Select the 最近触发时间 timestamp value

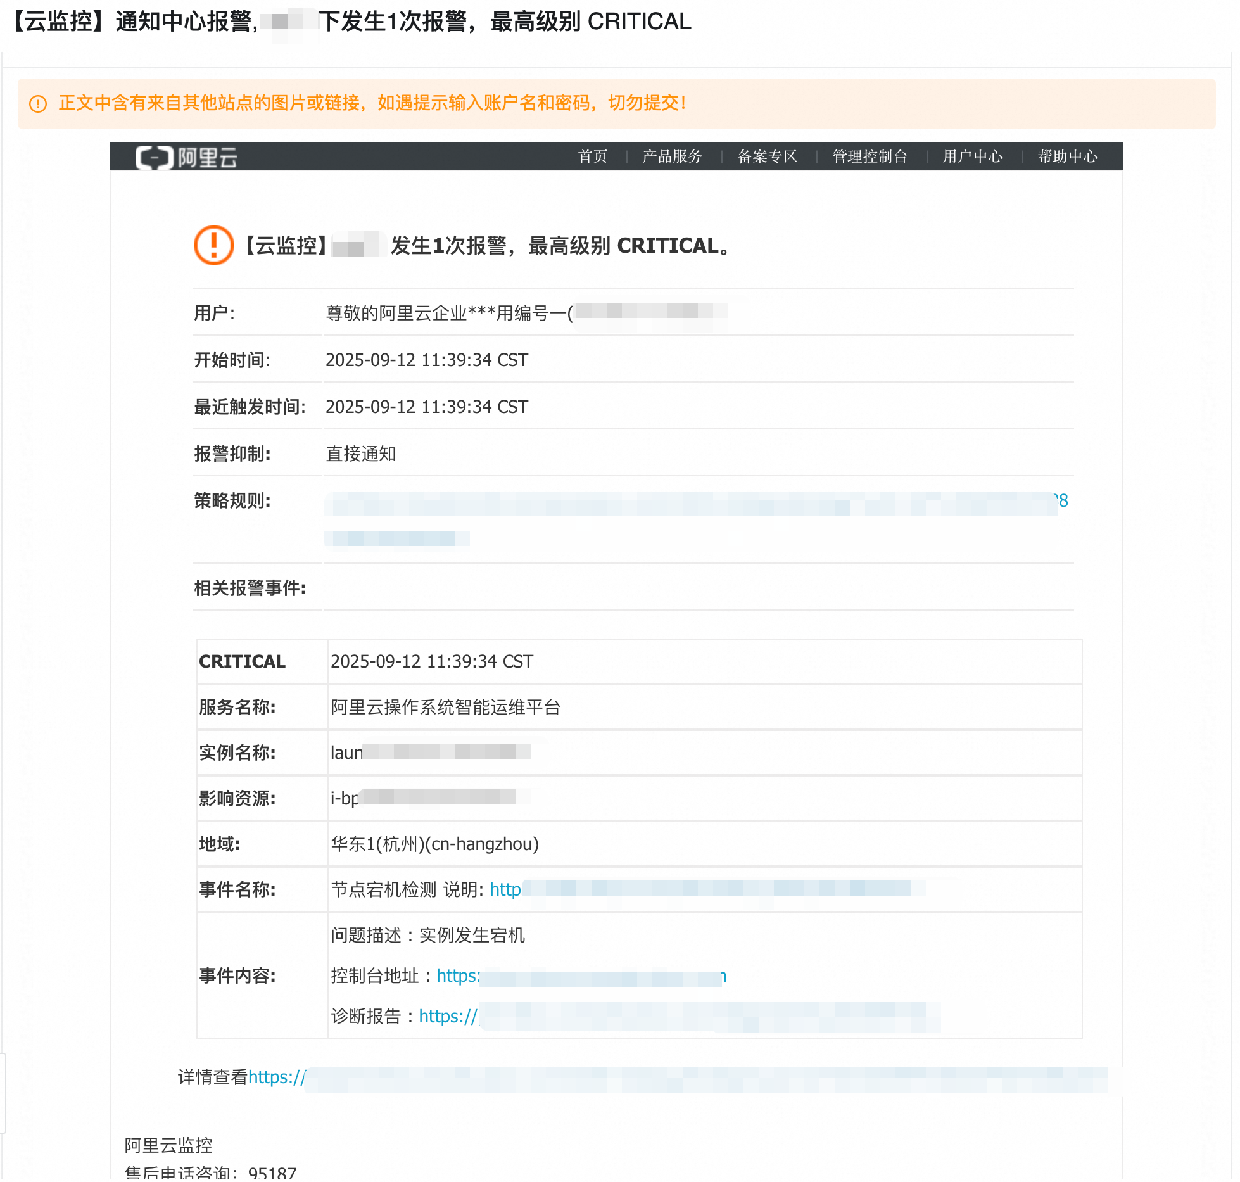click(427, 407)
